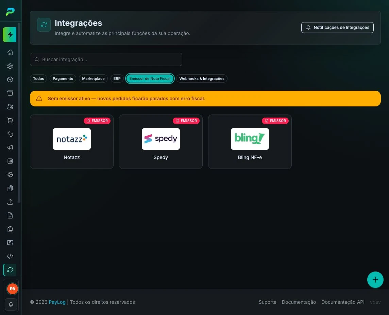Select the active sync integrations sidebar icon
The height and width of the screenshot is (315, 389).
[x=10, y=270]
